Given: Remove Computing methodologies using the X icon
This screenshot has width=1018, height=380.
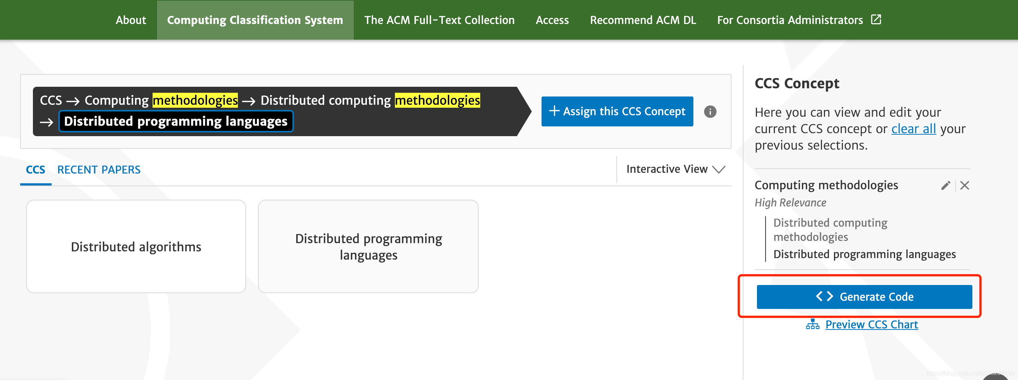Looking at the screenshot, I should [x=964, y=185].
